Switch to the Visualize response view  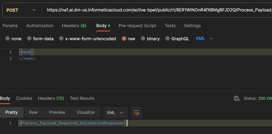coord(85,112)
